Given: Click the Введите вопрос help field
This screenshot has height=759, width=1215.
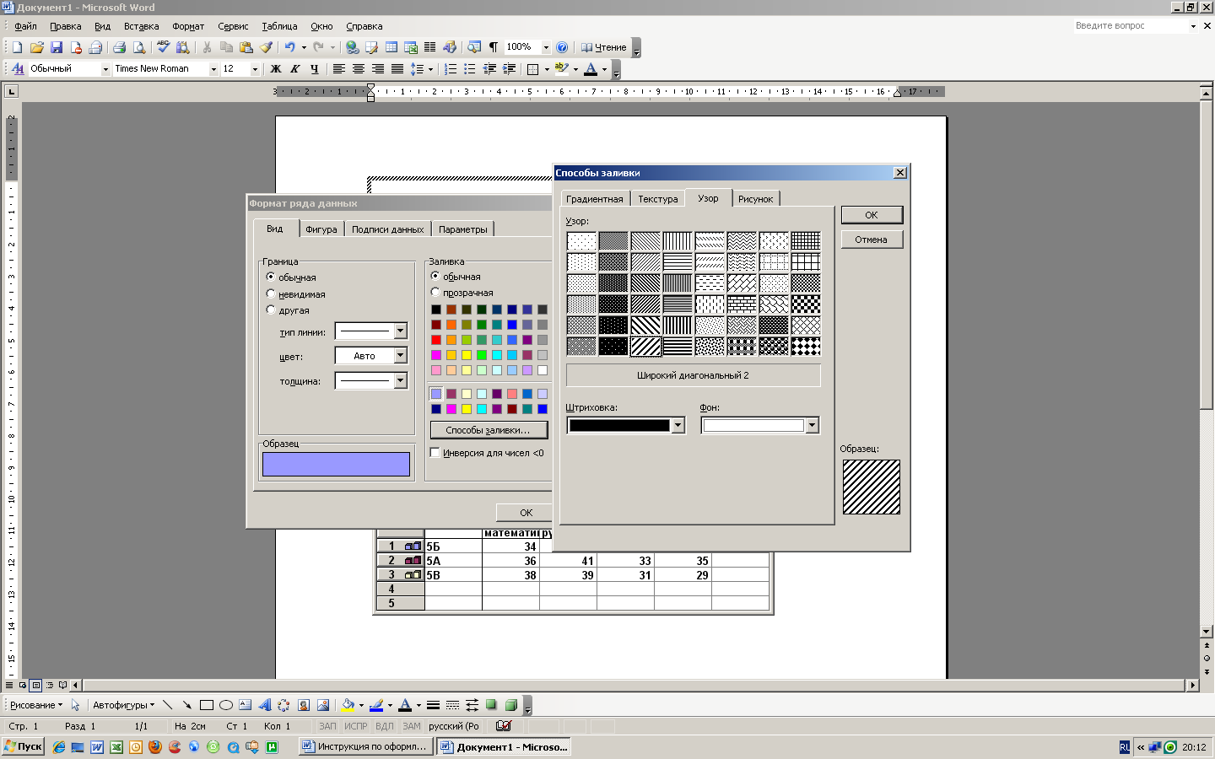Looking at the screenshot, I should [x=1129, y=26].
